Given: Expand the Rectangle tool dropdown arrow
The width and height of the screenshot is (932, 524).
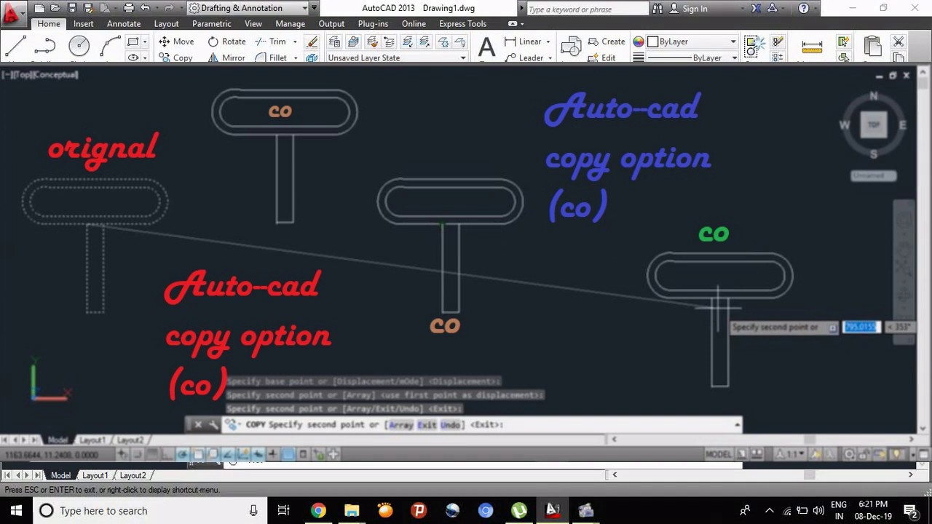Looking at the screenshot, I should tap(144, 42).
